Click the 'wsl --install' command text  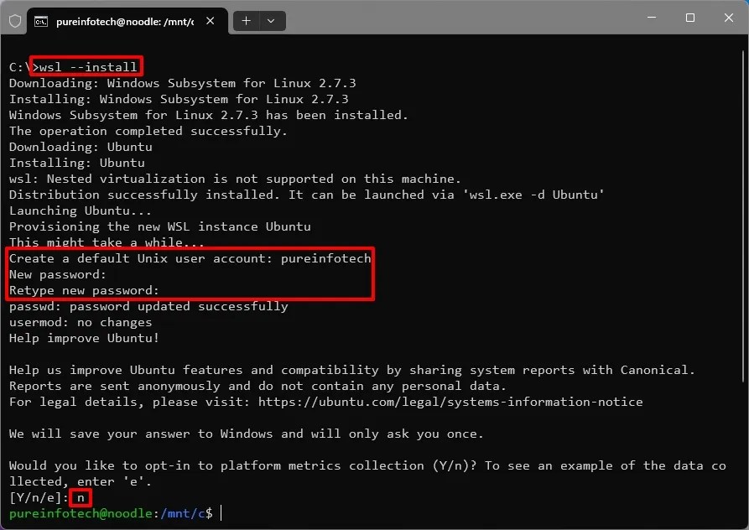coord(88,67)
